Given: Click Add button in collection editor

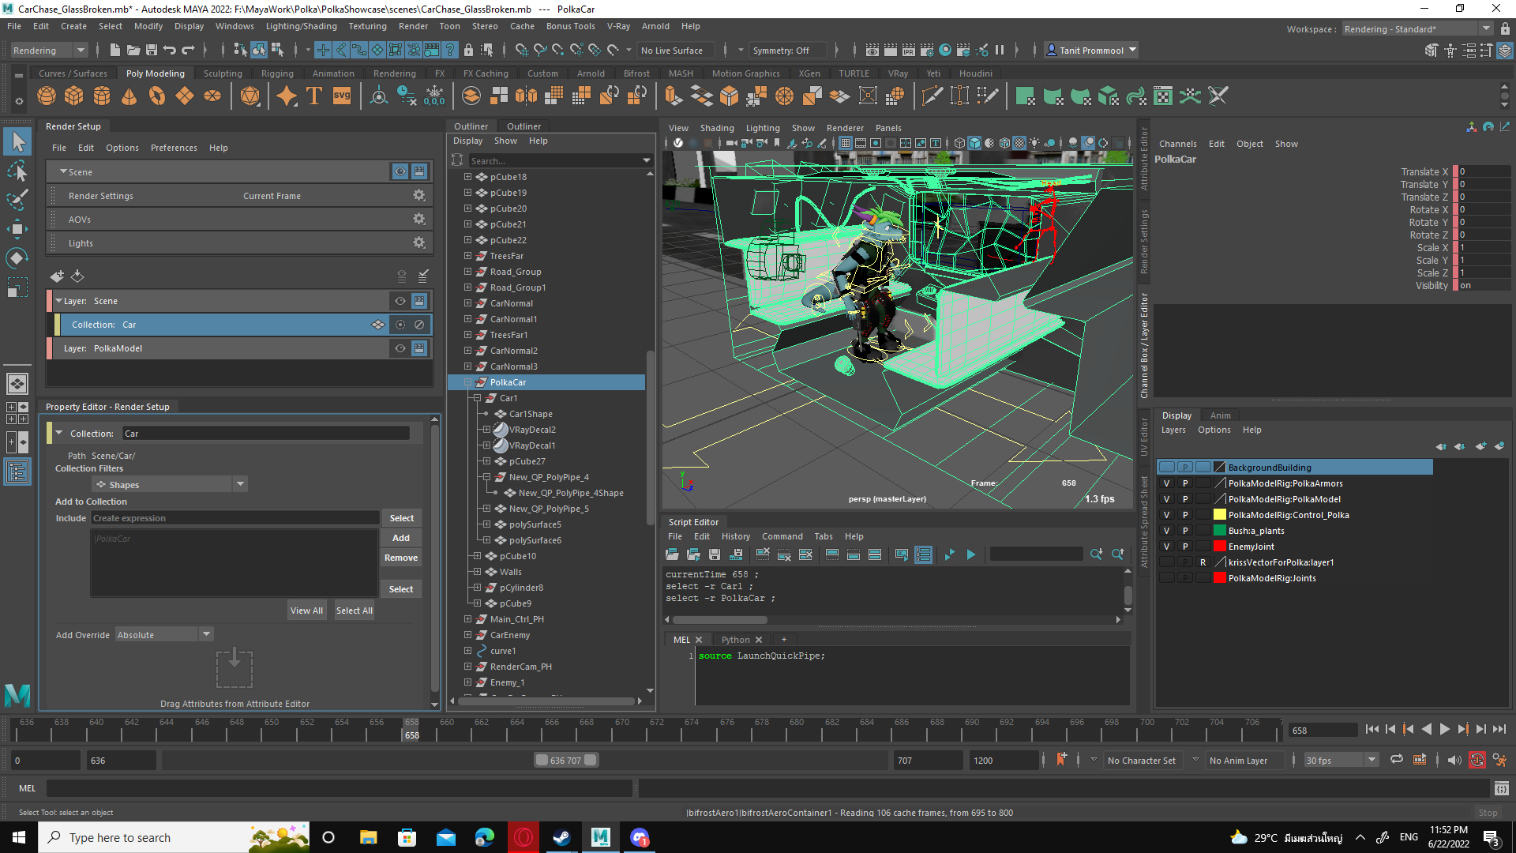Looking at the screenshot, I should [401, 538].
